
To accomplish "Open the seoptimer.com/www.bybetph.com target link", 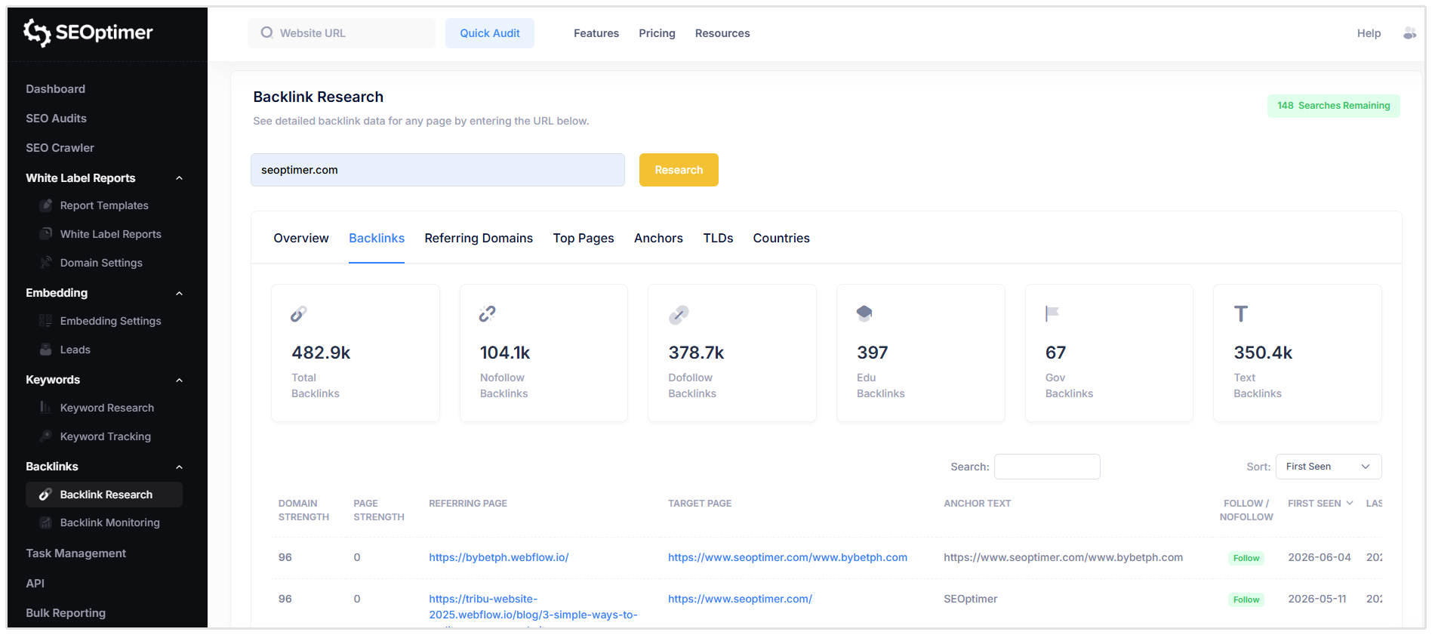I will coord(787,557).
